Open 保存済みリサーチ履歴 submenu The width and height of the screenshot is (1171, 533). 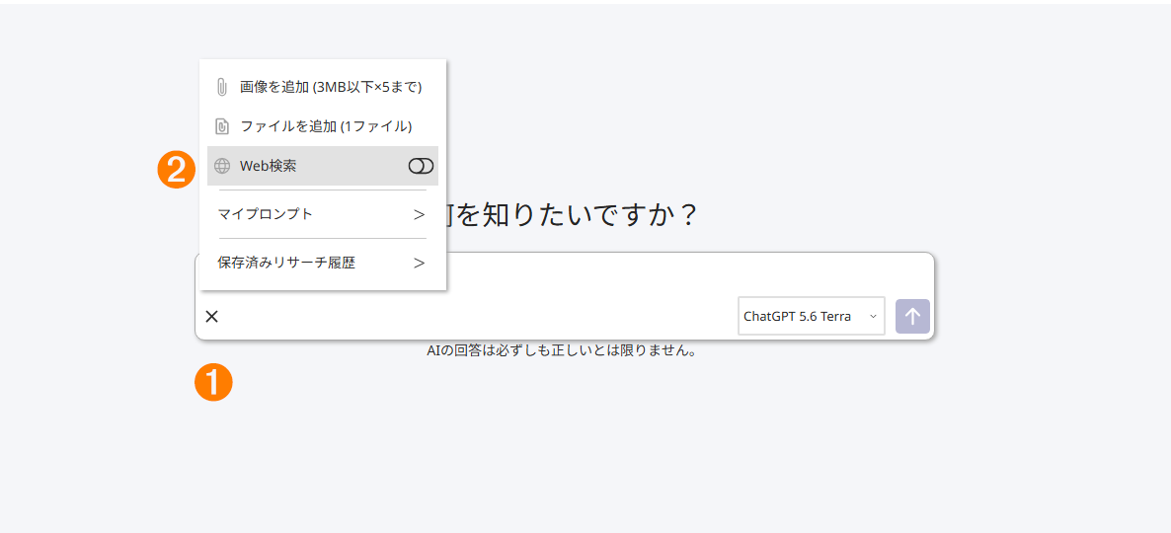[323, 263]
